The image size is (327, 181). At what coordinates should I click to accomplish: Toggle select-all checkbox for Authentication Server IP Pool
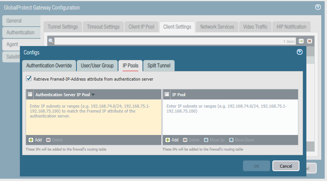[30, 94]
